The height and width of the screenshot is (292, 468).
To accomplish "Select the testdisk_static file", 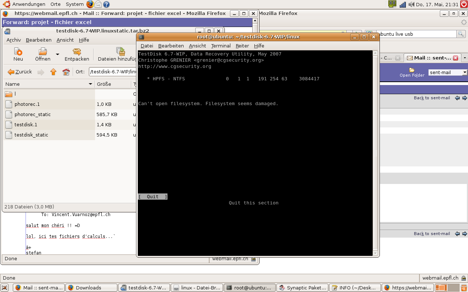I will 49,135.
